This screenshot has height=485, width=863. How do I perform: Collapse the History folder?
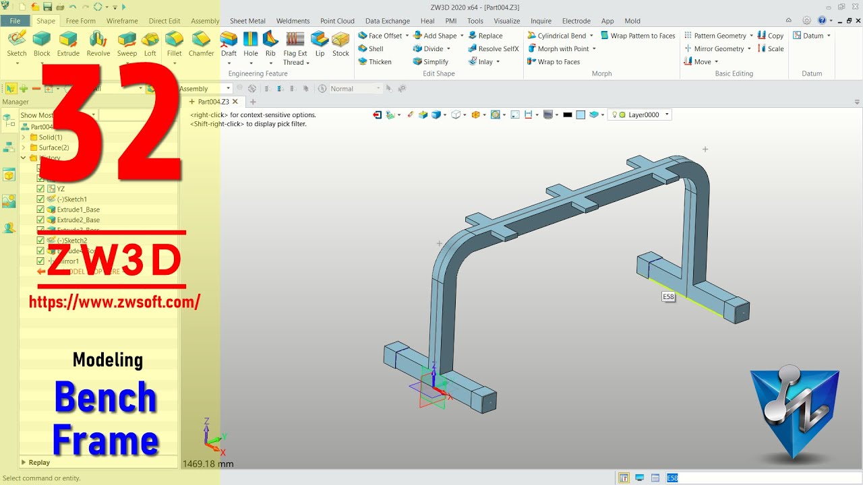coord(24,158)
